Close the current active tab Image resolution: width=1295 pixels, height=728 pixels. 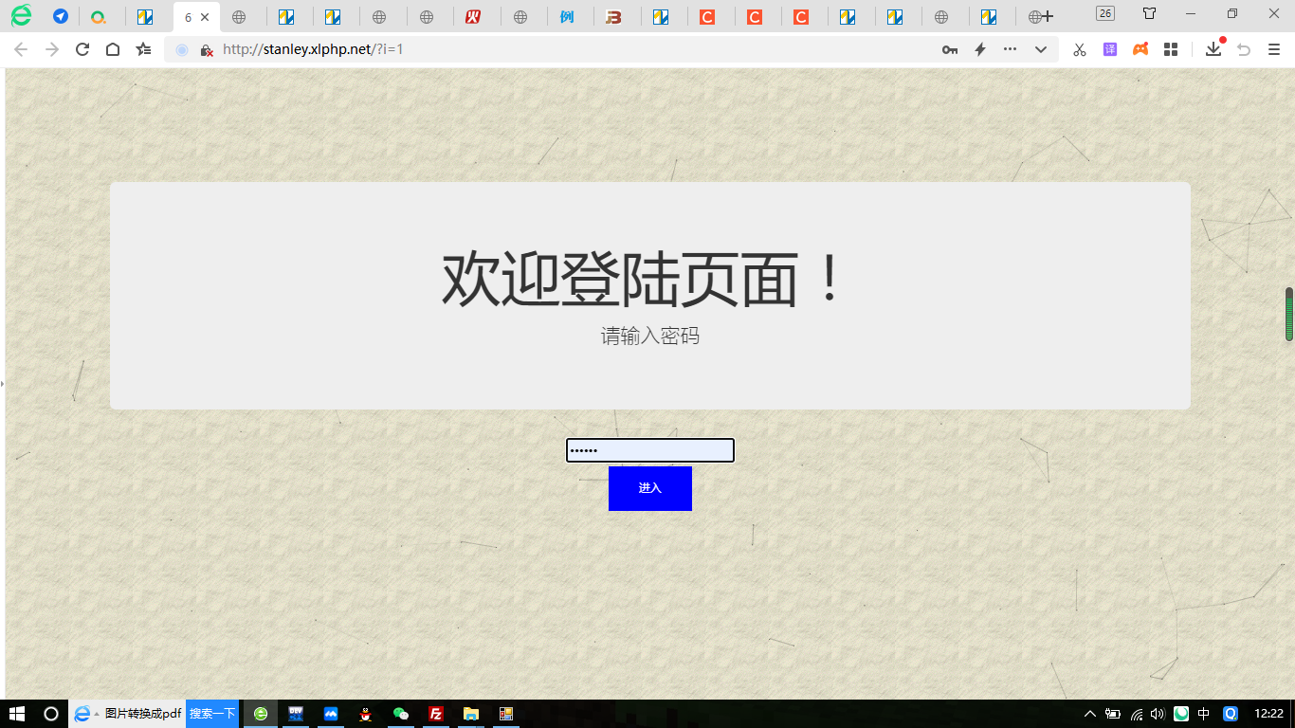tap(205, 17)
